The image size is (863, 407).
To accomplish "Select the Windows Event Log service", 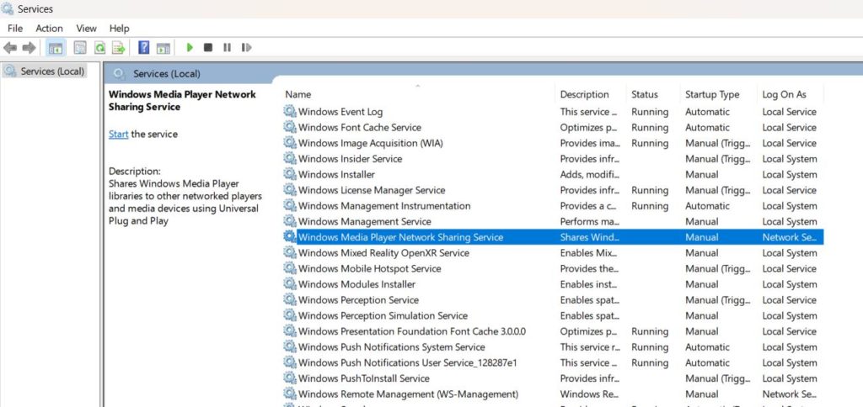I will pyautogui.click(x=340, y=112).
